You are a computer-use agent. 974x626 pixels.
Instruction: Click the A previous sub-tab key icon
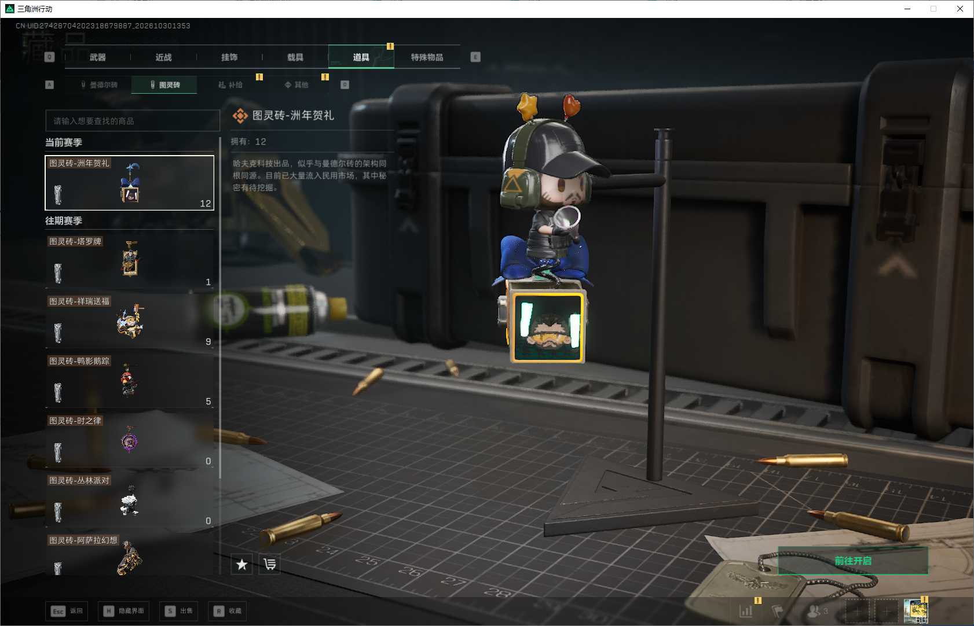[x=50, y=84]
